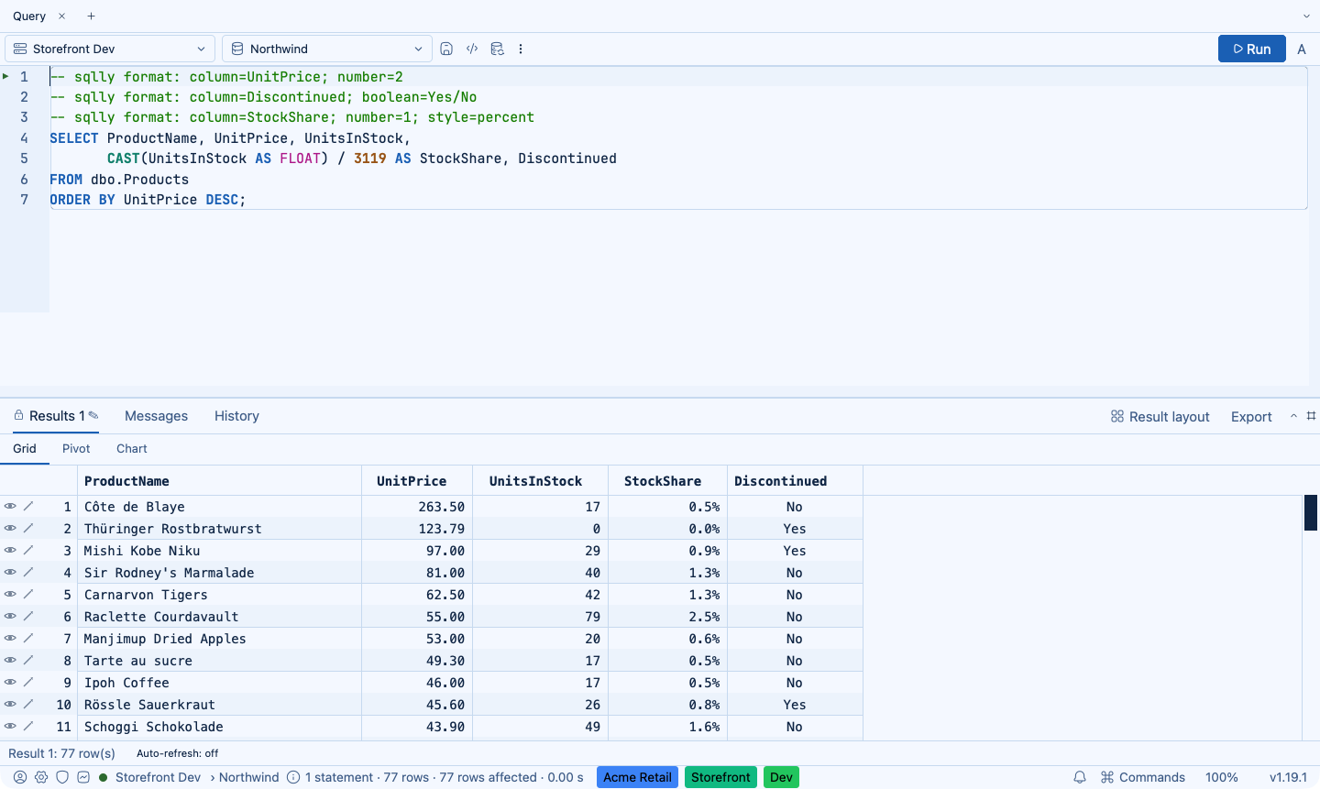Click the Discontinued column header
Image resolution: width=1320 pixels, height=789 pixels.
[795, 481]
